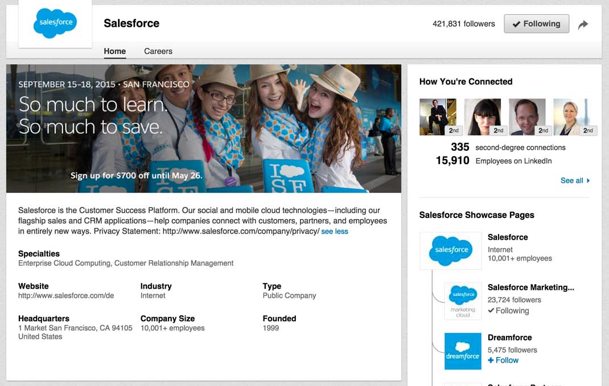609x386 pixels.
Task: Click 23,724 followers under Marketing Cloud
Action: point(514,300)
